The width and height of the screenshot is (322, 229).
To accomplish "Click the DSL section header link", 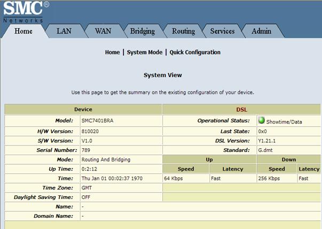I will coord(242,110).
